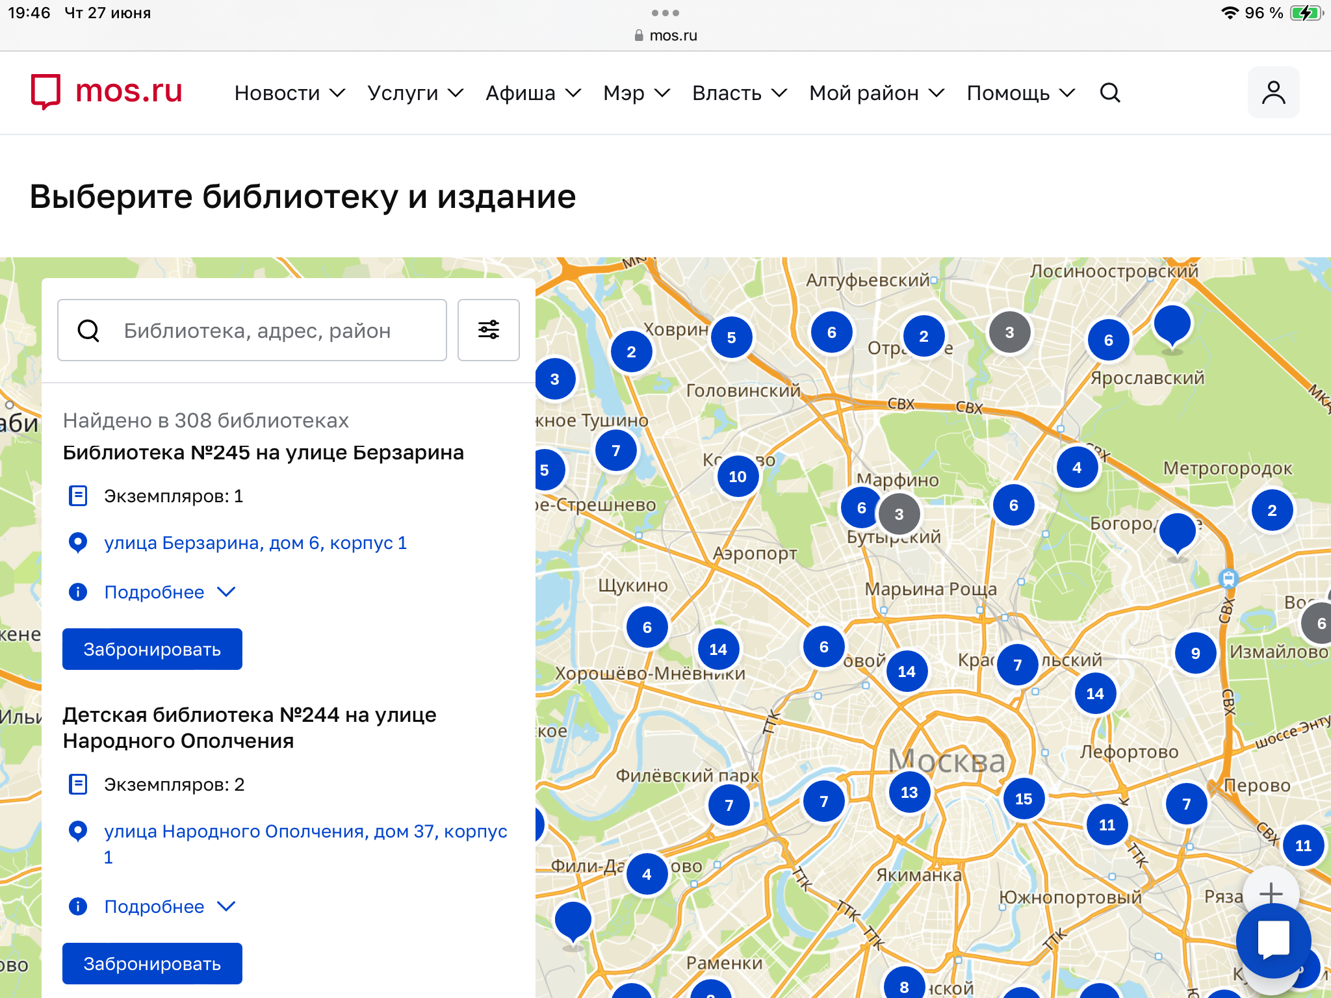Click the map cluster marker 9 near Измайлово

(1196, 654)
